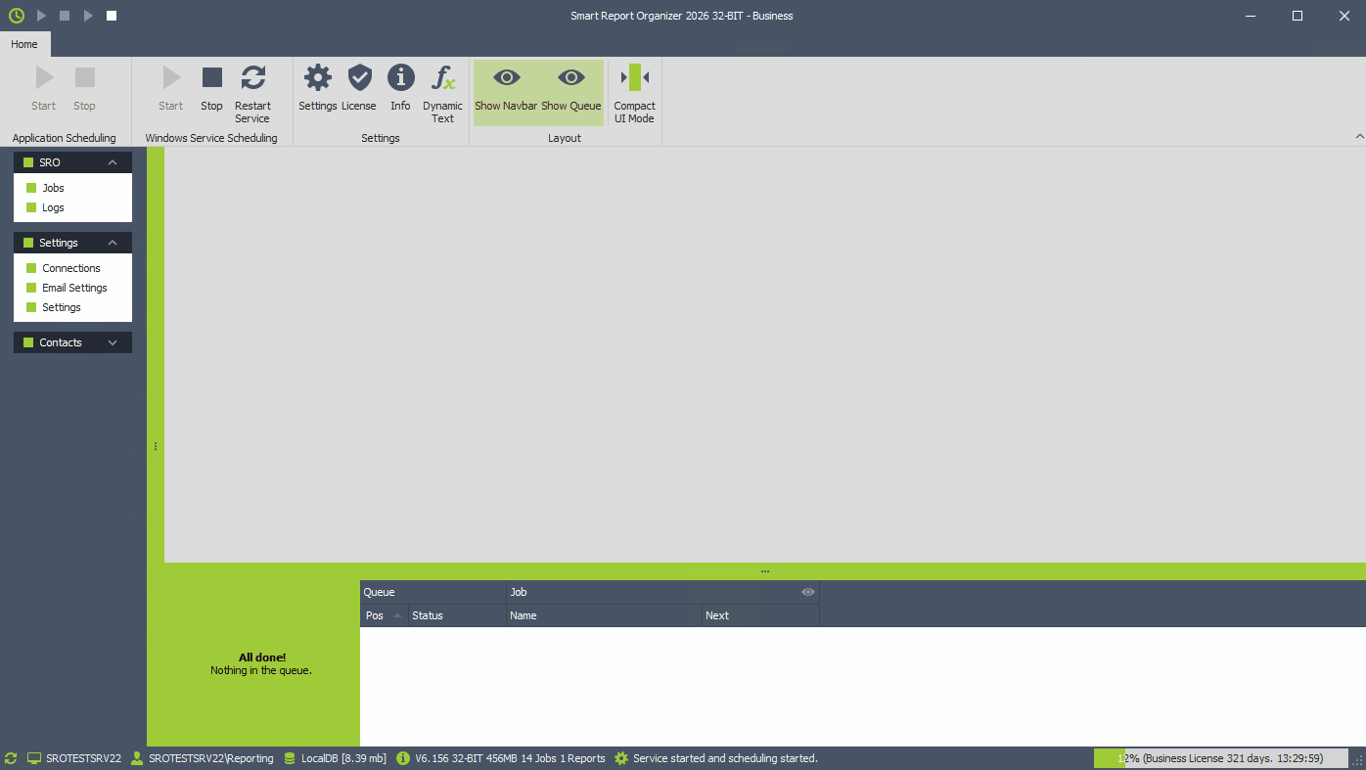Click the Queue band header
Image resolution: width=1366 pixels, height=770 pixels.
[433, 592]
